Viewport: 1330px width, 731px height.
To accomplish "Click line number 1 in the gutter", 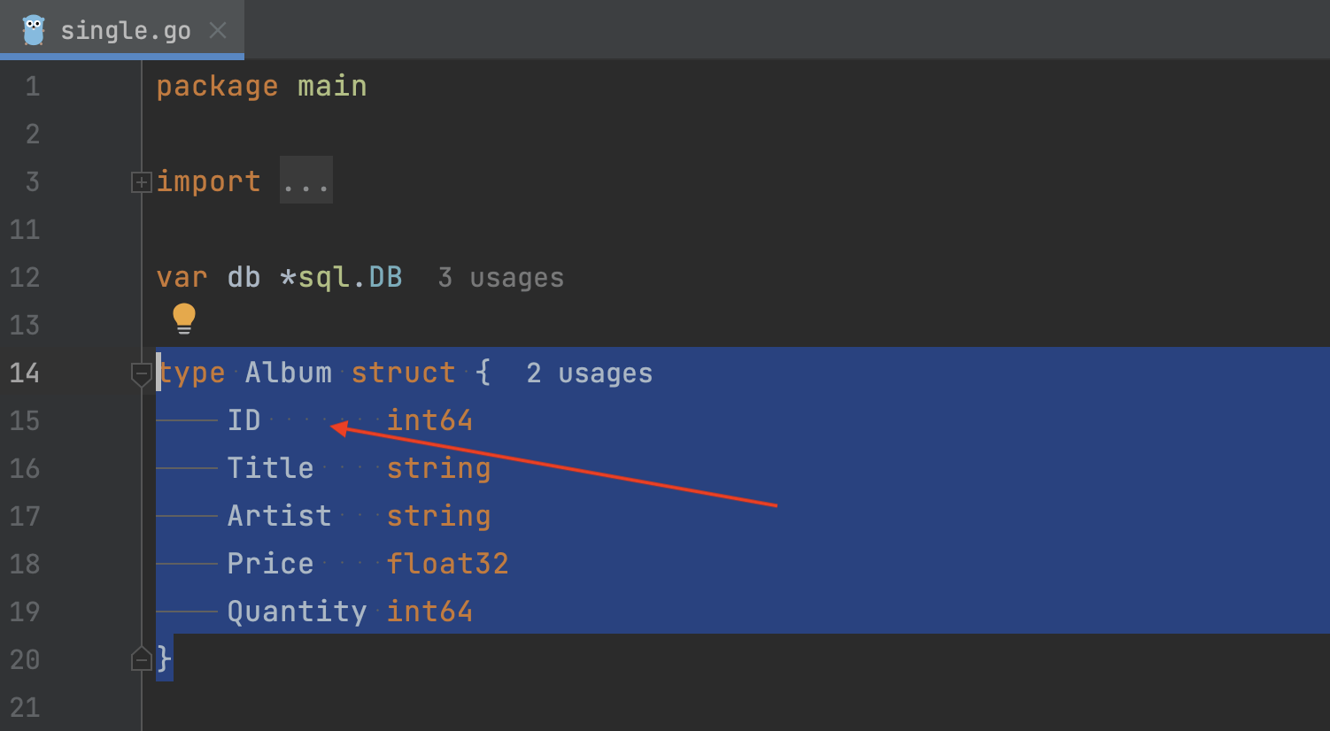I will (x=33, y=87).
